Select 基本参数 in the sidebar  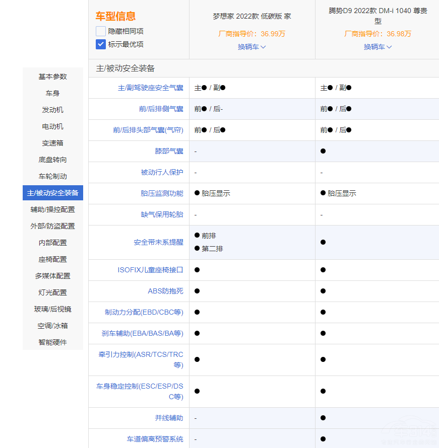click(x=53, y=77)
